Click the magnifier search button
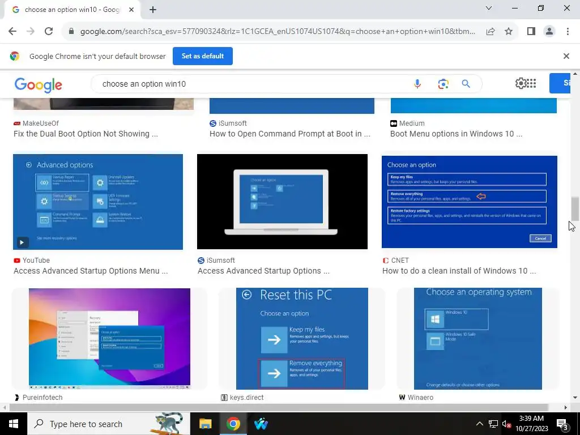The height and width of the screenshot is (435, 580). (x=466, y=84)
